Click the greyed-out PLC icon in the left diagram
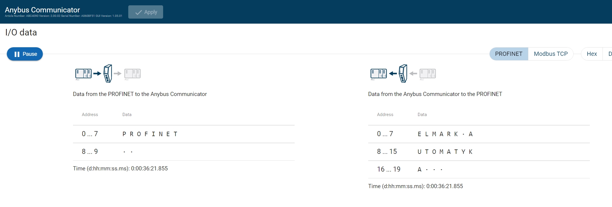Image resolution: width=612 pixels, height=207 pixels. [x=132, y=74]
